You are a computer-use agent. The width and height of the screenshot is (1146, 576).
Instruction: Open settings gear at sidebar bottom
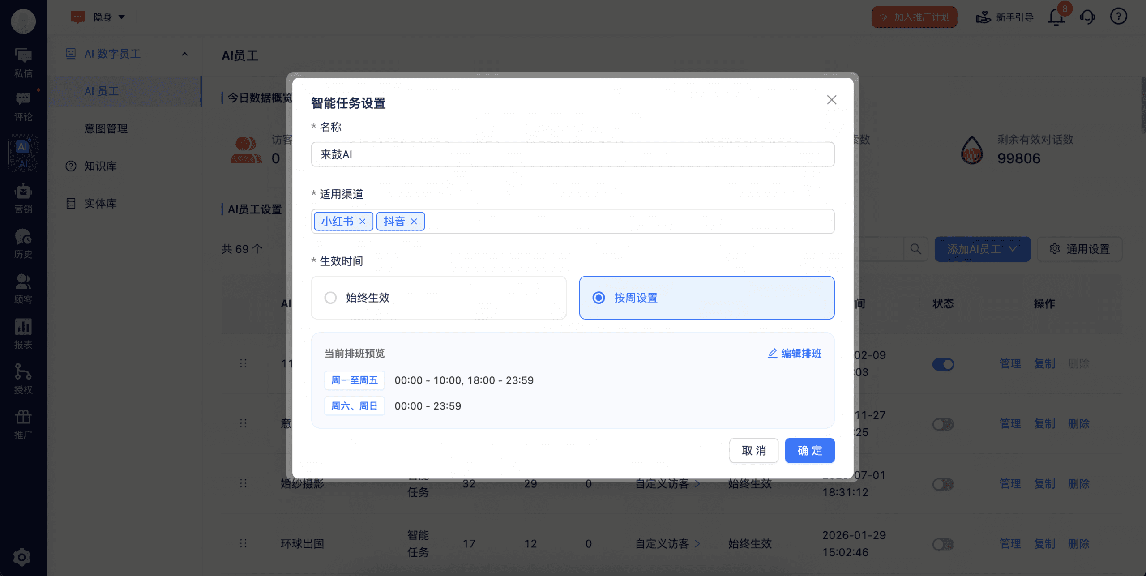[x=22, y=557]
